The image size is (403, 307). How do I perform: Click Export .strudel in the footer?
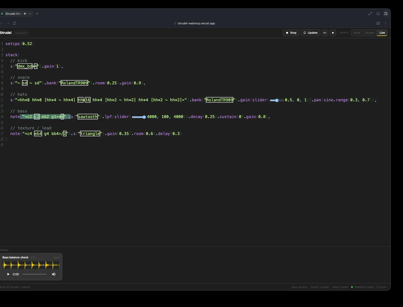point(320,287)
